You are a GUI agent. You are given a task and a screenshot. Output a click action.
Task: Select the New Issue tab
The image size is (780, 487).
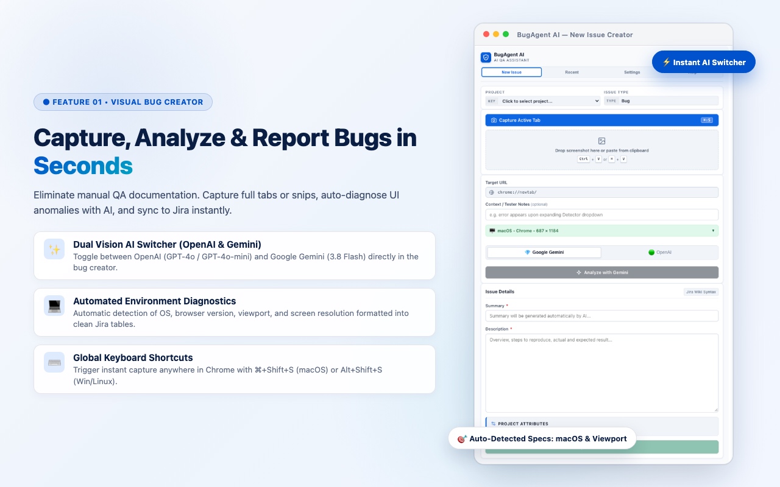click(x=511, y=72)
